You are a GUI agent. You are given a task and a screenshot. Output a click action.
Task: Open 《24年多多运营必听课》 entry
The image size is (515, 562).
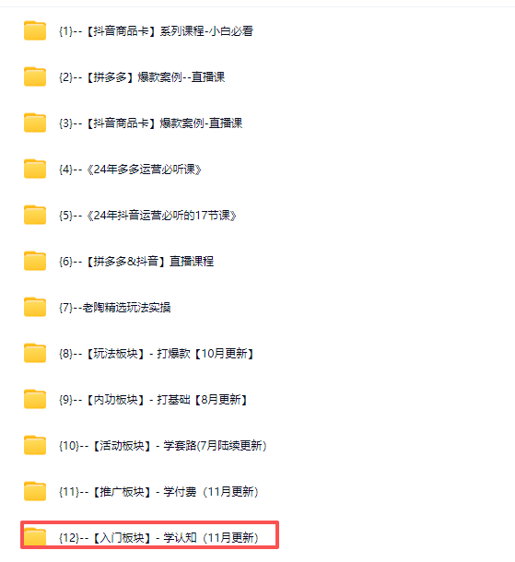click(x=130, y=170)
